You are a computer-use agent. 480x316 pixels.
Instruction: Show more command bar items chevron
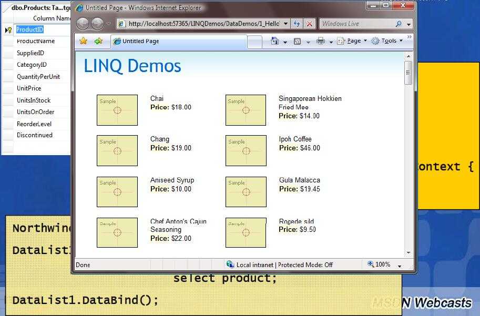409,37
